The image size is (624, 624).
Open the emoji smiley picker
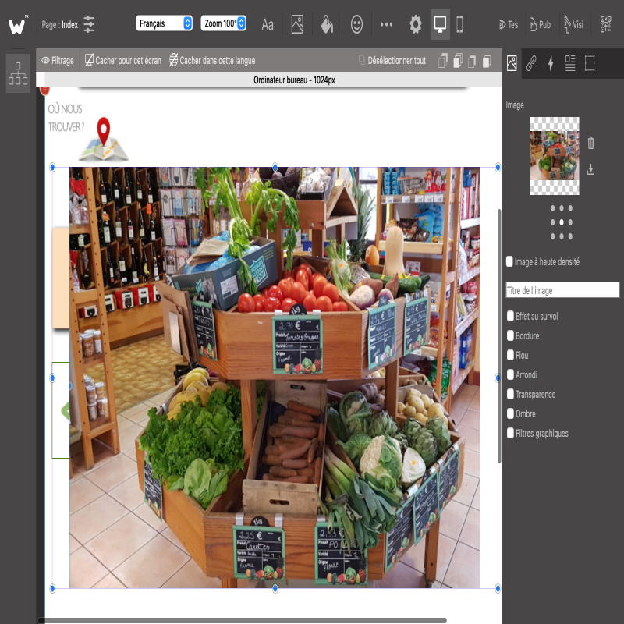pyautogui.click(x=356, y=24)
